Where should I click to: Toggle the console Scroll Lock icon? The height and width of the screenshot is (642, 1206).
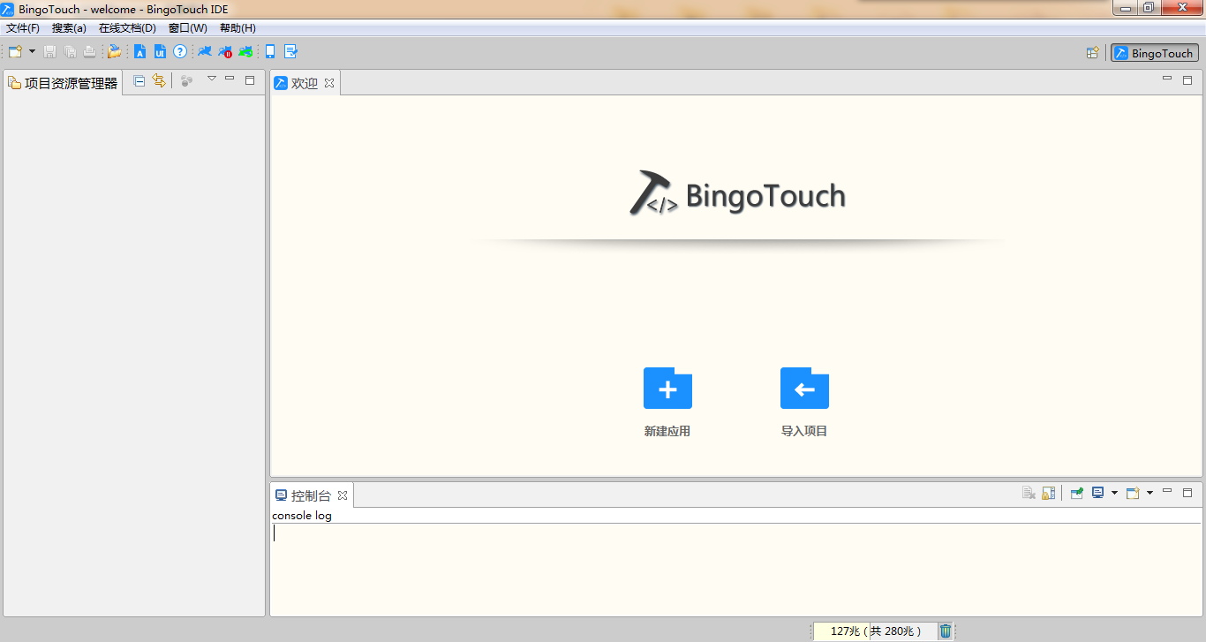(x=1049, y=493)
